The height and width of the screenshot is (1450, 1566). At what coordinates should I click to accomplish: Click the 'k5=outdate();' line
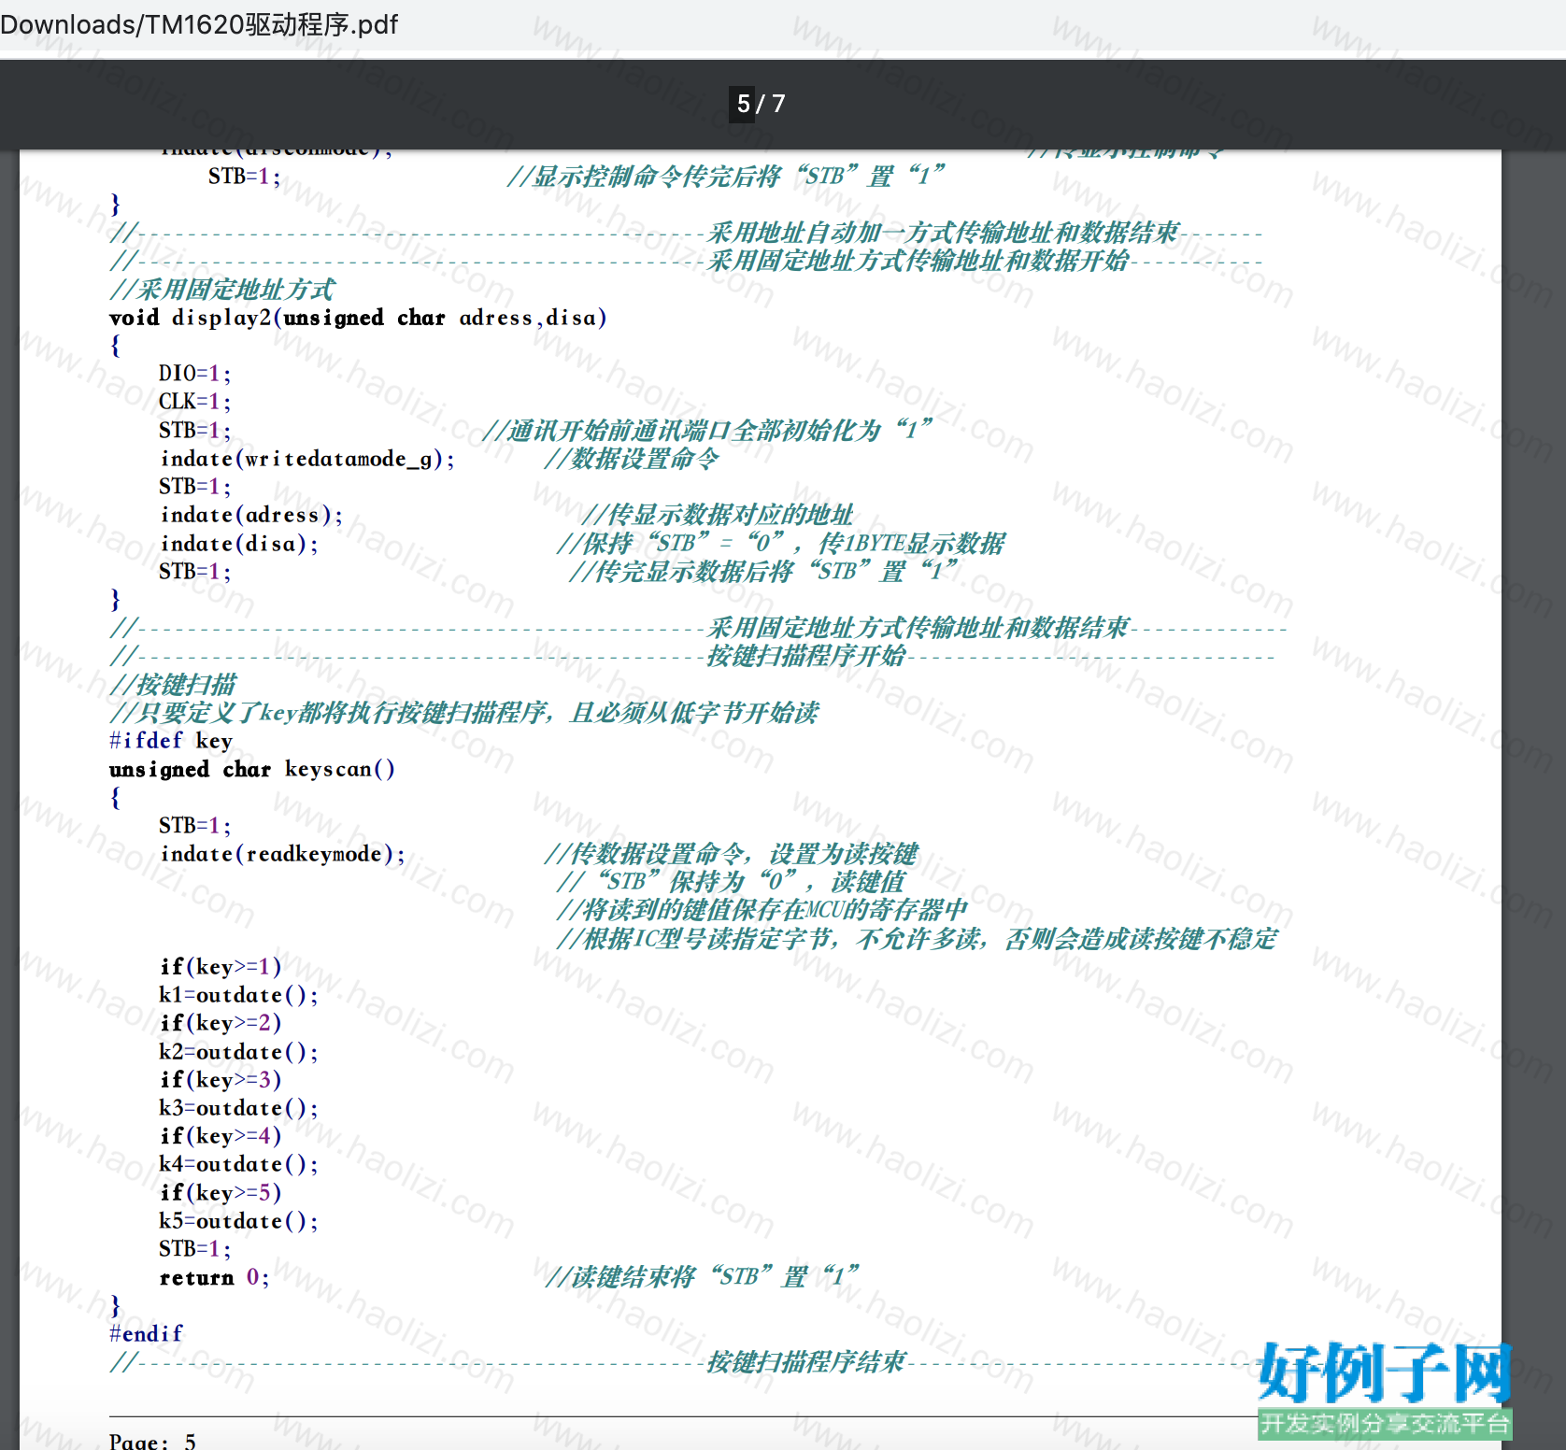click(238, 1221)
